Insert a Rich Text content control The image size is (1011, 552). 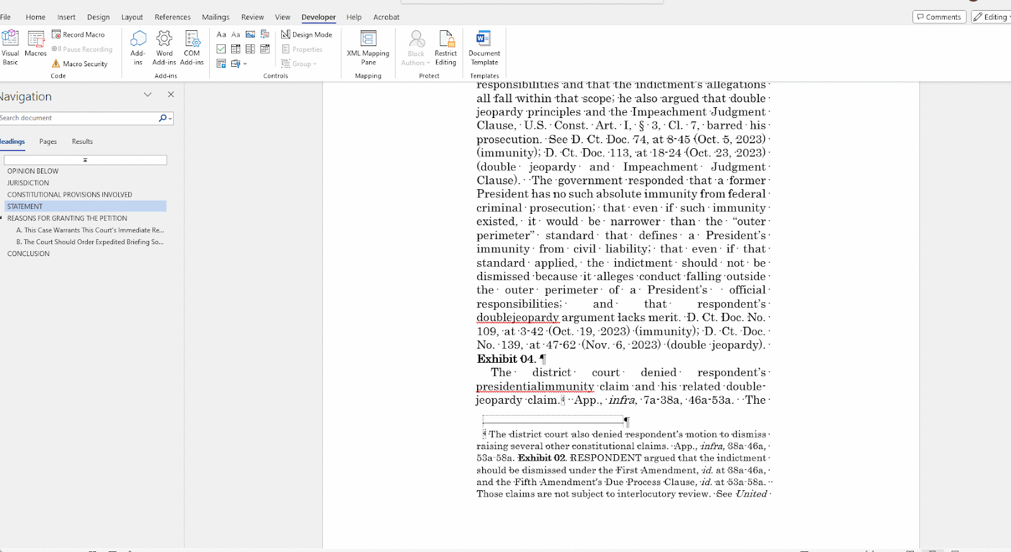221,35
